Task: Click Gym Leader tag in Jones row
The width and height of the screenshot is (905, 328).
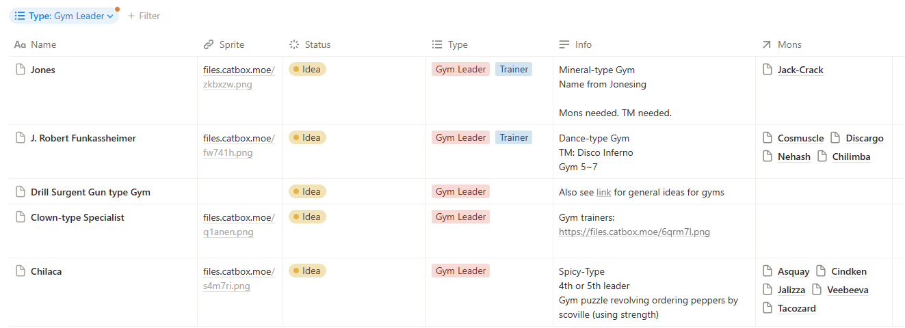Action: [x=460, y=69]
